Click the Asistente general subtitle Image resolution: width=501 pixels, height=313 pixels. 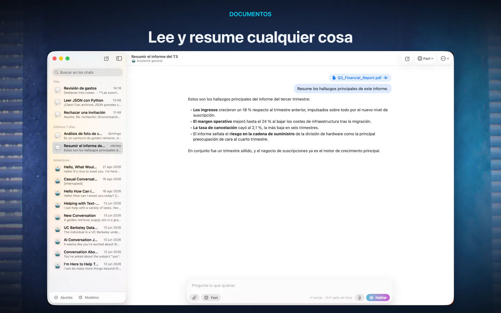click(150, 61)
